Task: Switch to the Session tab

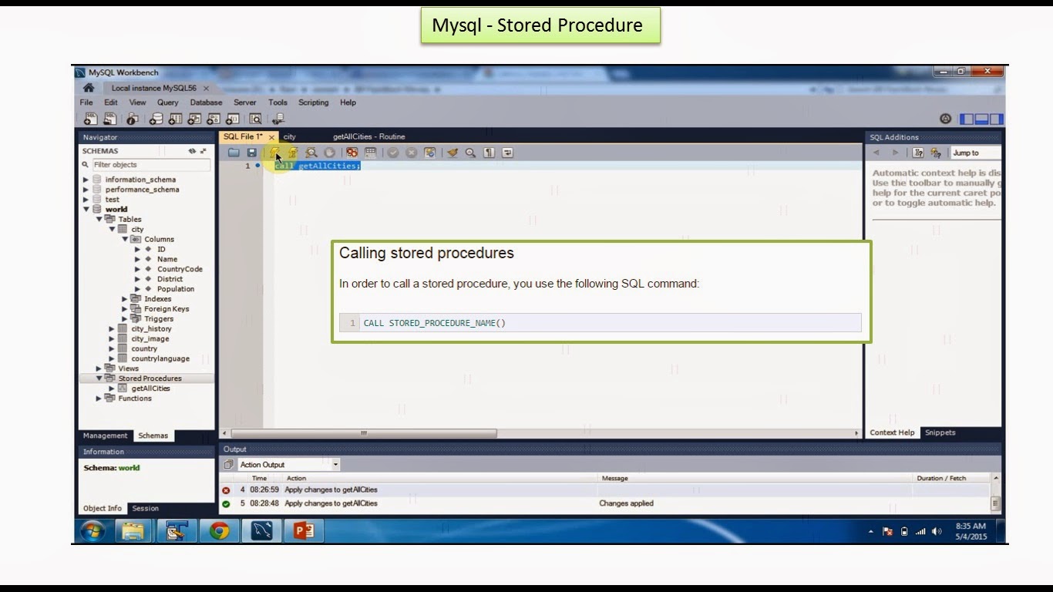Action: 145,508
